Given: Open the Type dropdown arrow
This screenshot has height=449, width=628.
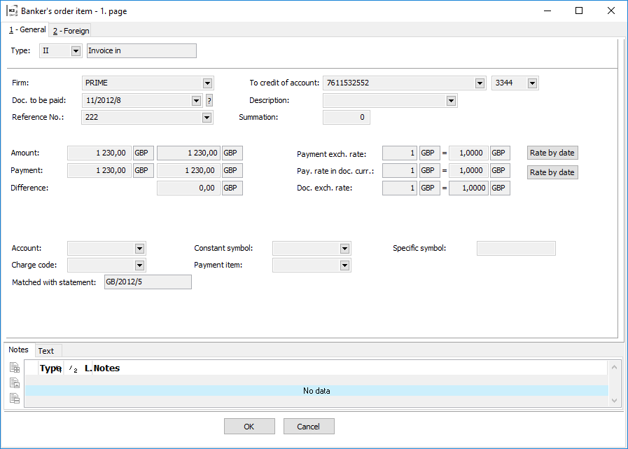Looking at the screenshot, I should pyautogui.click(x=76, y=51).
